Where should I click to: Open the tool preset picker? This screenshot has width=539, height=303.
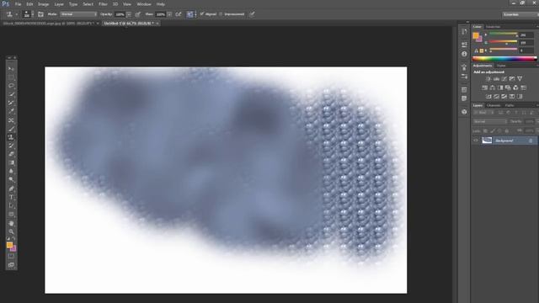point(11,14)
